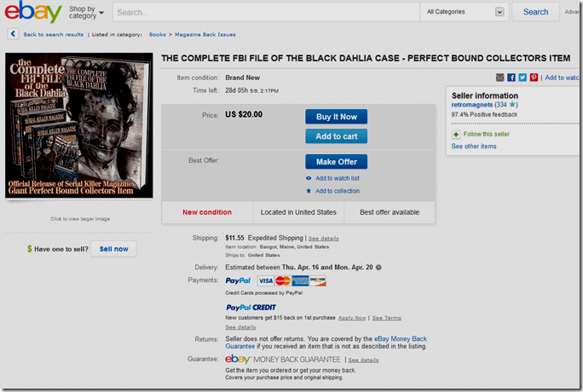Click the Make Offer button

point(336,162)
